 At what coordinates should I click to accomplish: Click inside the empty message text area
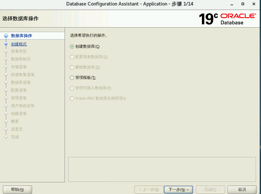click(162, 169)
